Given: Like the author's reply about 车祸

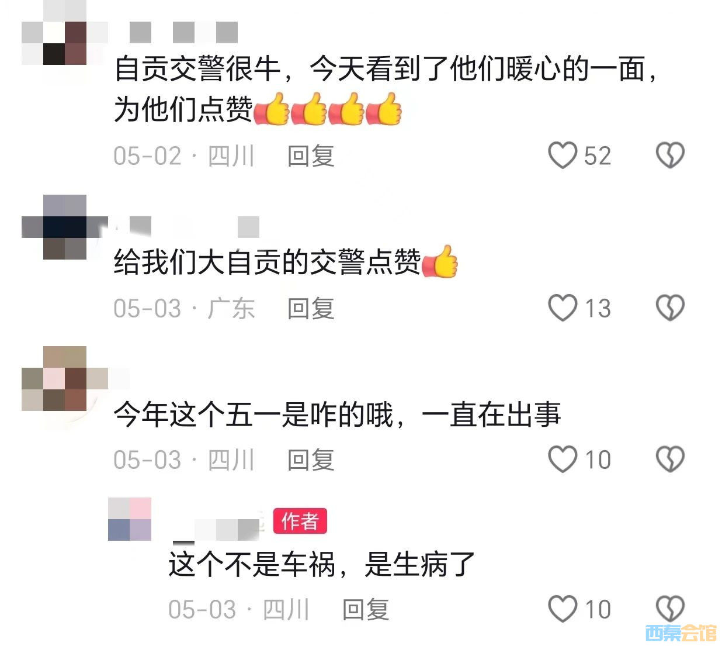Looking at the screenshot, I should click(x=563, y=609).
